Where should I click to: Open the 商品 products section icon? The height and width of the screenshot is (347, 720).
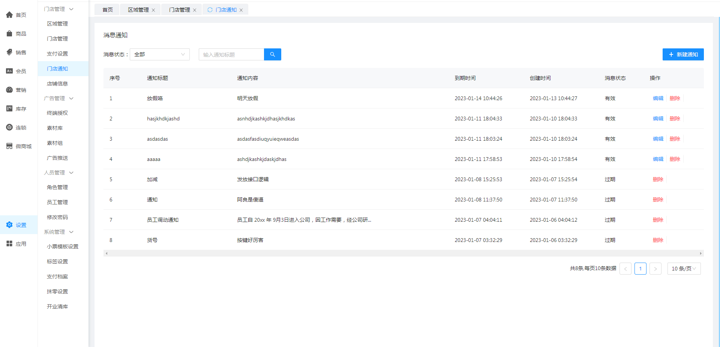(9, 34)
